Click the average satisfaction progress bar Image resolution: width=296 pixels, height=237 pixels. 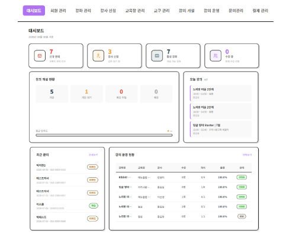tap(104, 135)
